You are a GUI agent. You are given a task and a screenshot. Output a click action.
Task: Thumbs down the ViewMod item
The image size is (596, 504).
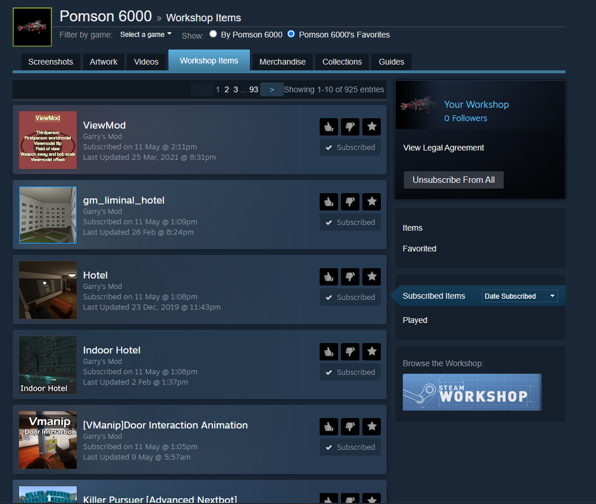pyautogui.click(x=350, y=126)
